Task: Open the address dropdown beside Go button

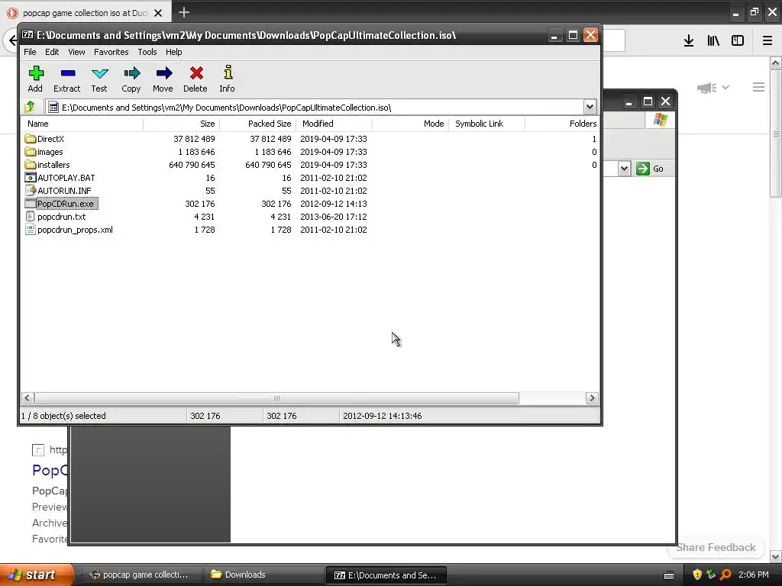Action: 624,169
